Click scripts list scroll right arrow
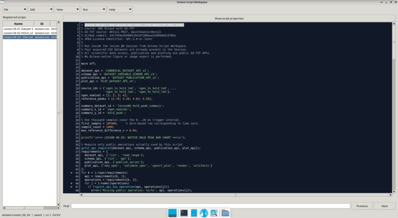The width and height of the screenshot is (398, 218). pyautogui.click(x=58, y=208)
